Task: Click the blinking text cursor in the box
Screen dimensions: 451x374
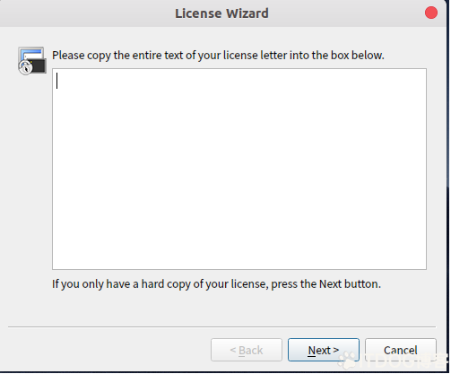Action: (57, 81)
